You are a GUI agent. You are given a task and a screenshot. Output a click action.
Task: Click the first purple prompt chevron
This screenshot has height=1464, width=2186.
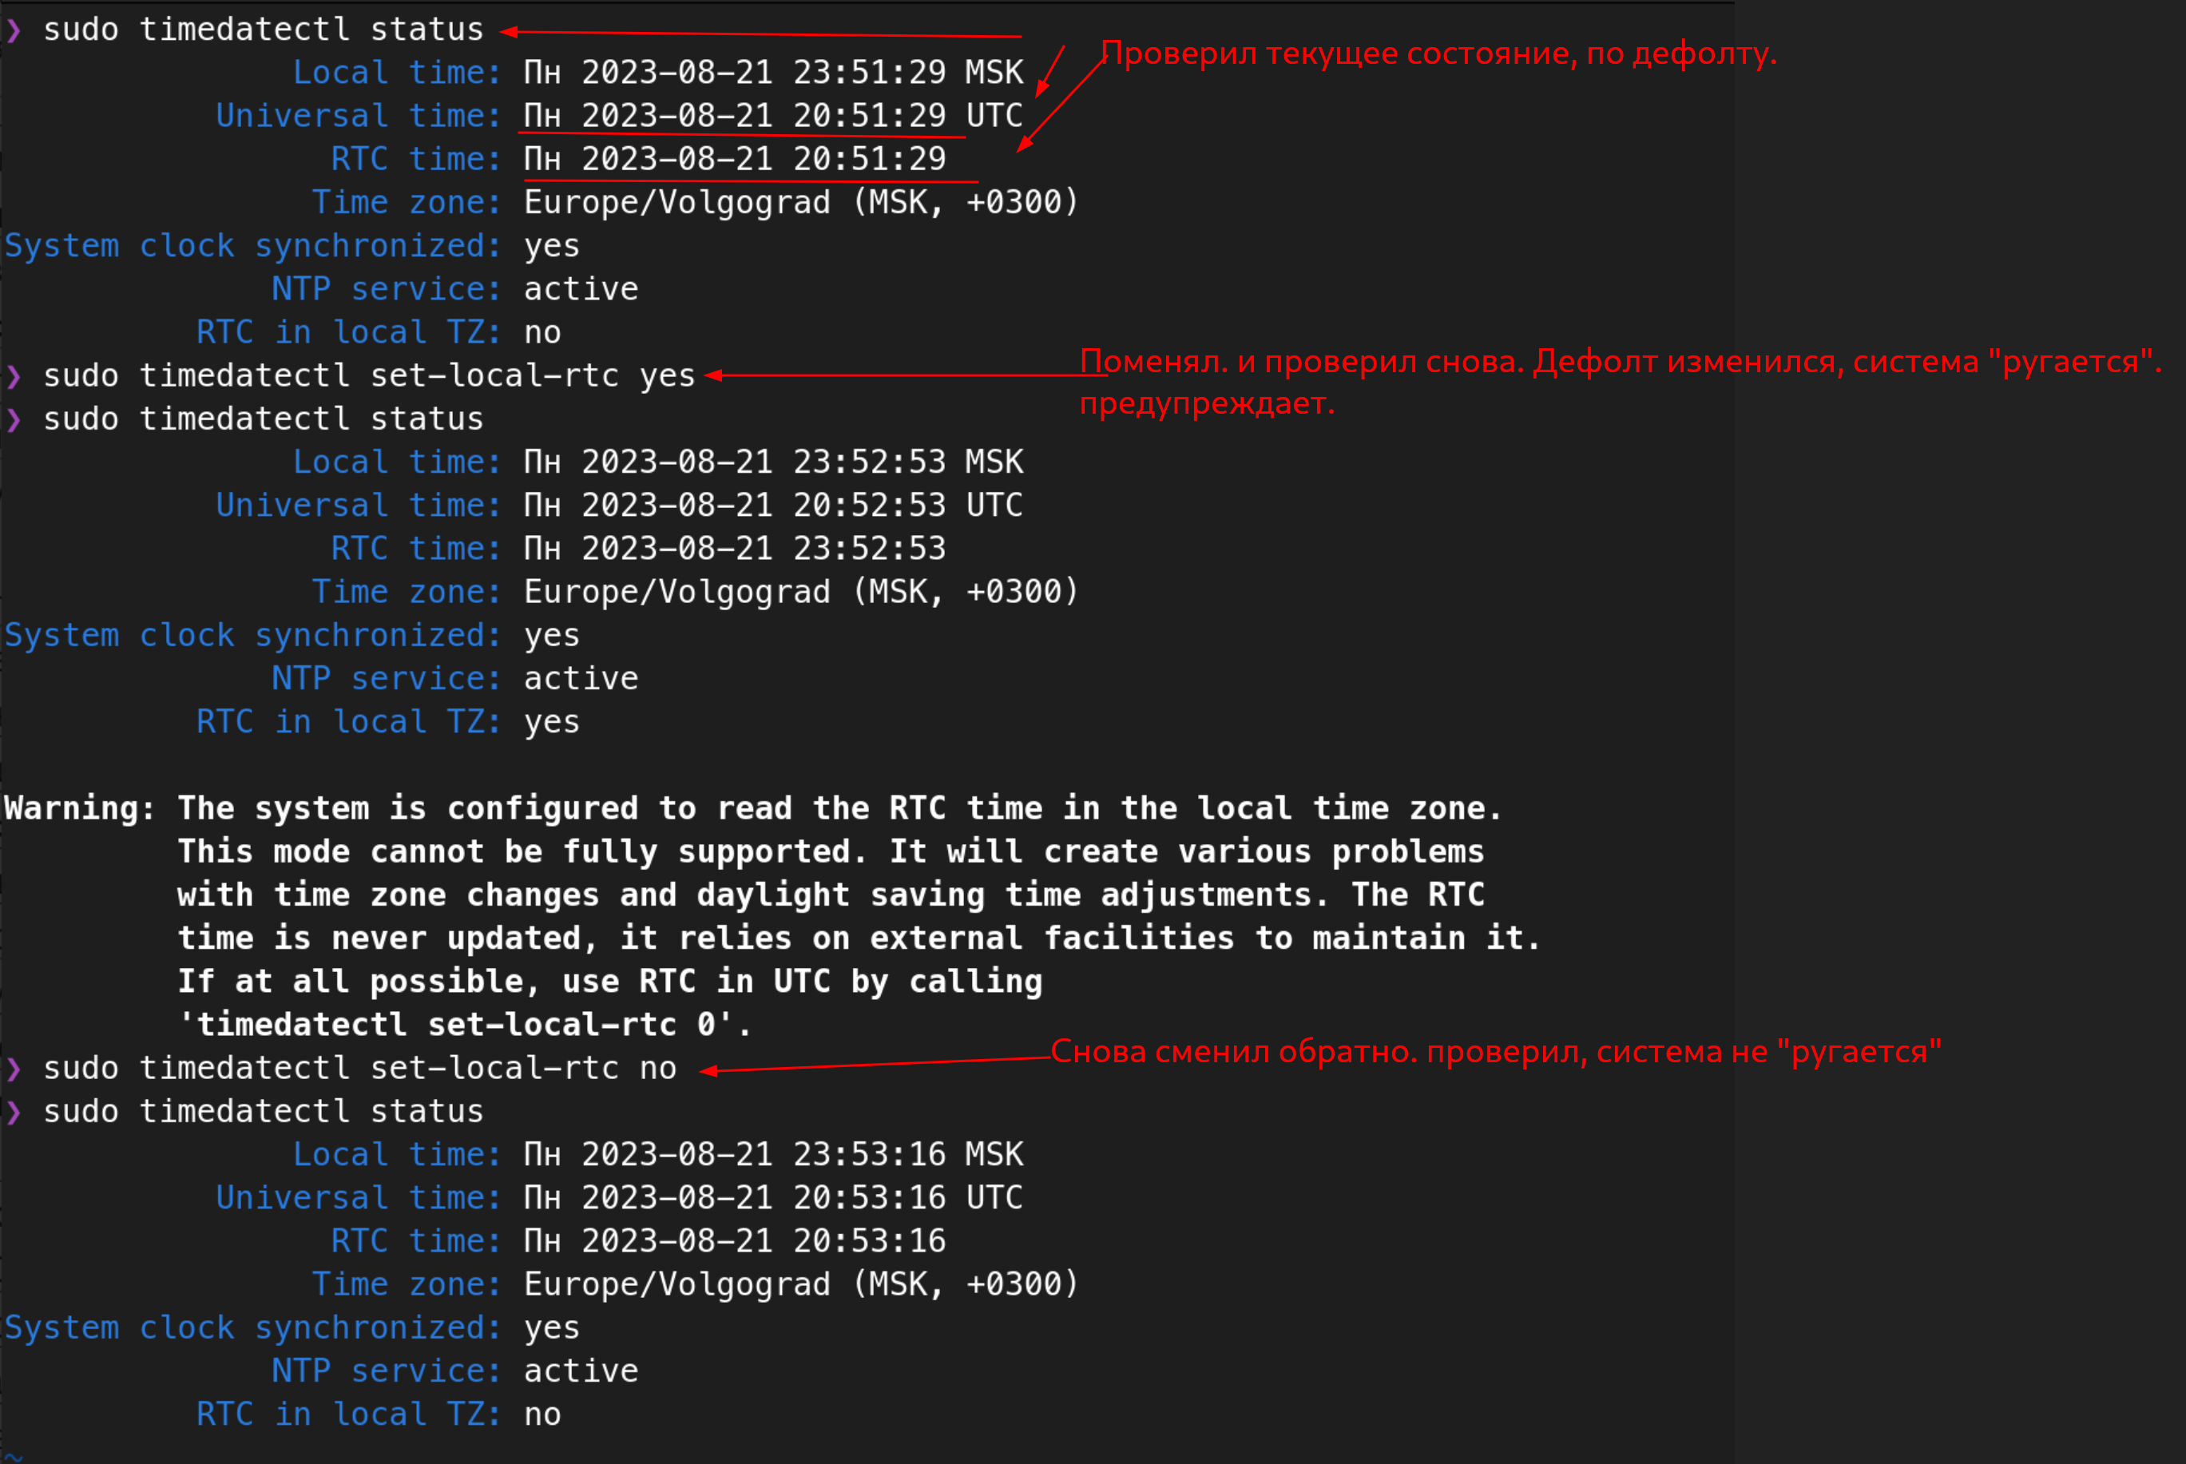pos(13,31)
